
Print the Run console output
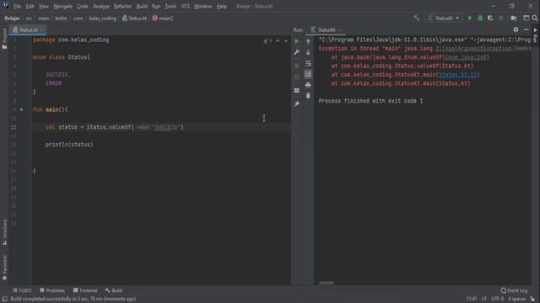pyautogui.click(x=308, y=85)
